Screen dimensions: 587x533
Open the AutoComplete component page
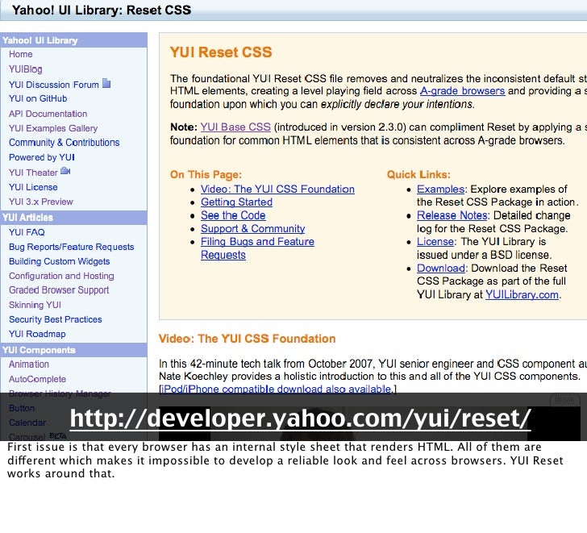(x=37, y=379)
